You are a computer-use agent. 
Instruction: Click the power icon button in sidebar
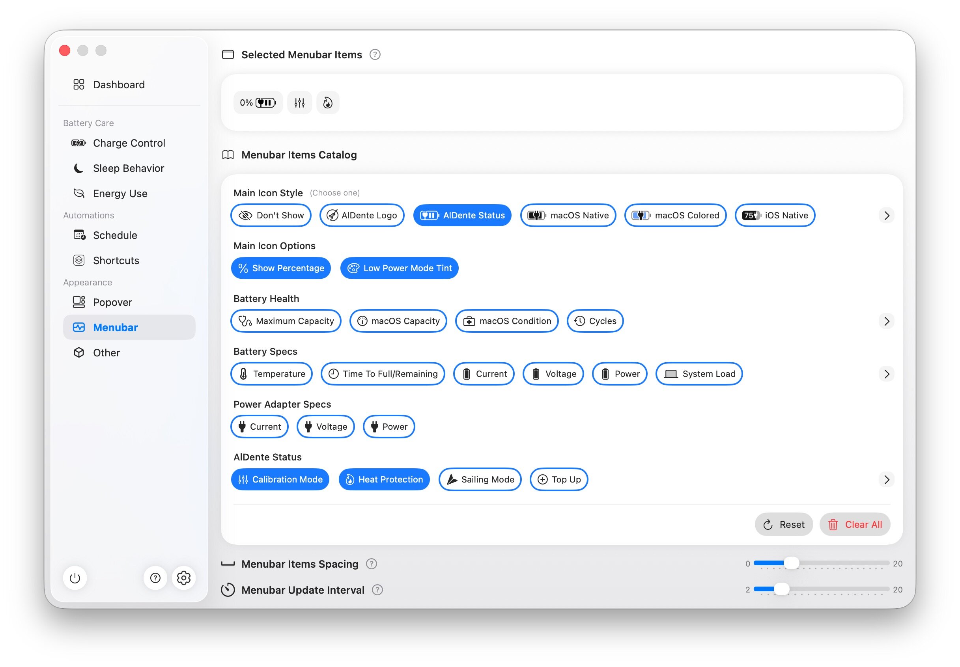point(75,578)
